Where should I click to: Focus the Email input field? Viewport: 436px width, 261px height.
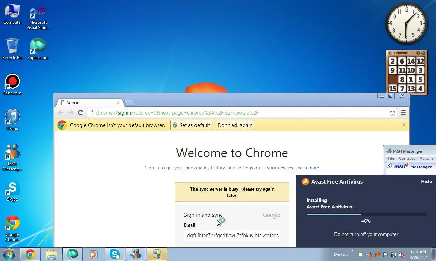coord(232,235)
